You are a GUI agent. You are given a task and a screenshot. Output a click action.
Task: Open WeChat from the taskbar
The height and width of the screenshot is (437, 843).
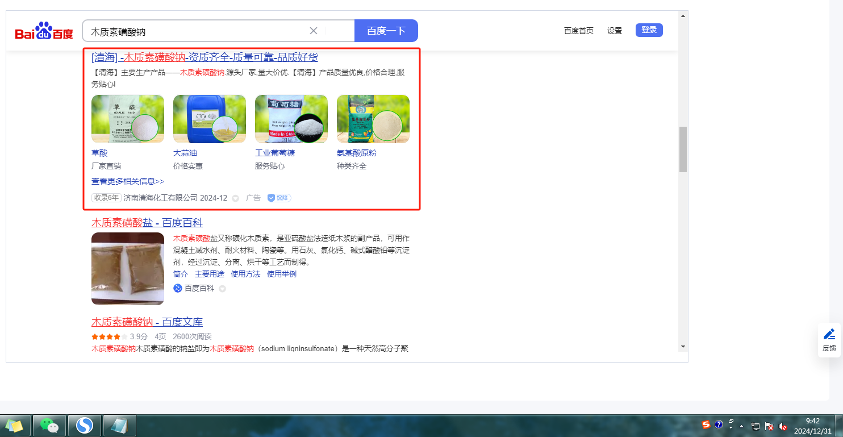point(49,426)
